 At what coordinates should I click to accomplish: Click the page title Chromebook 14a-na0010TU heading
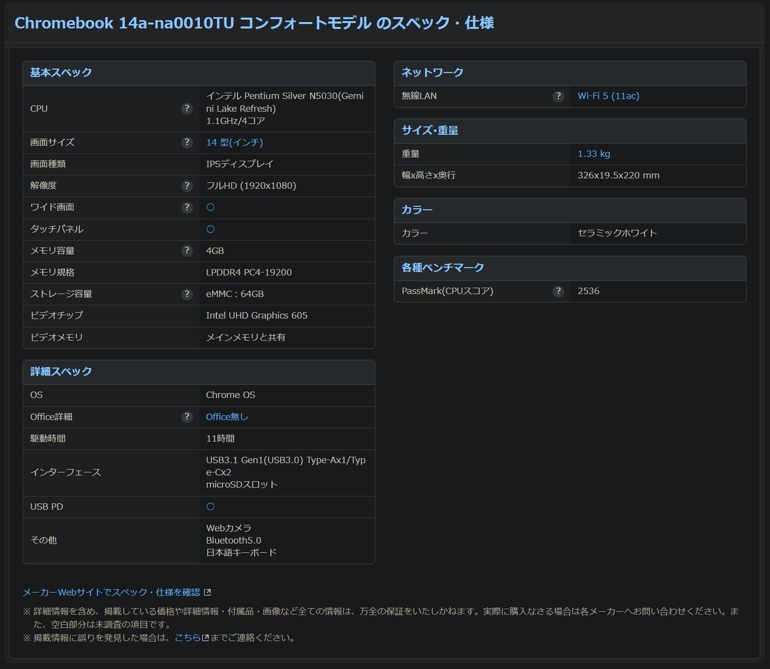[254, 23]
